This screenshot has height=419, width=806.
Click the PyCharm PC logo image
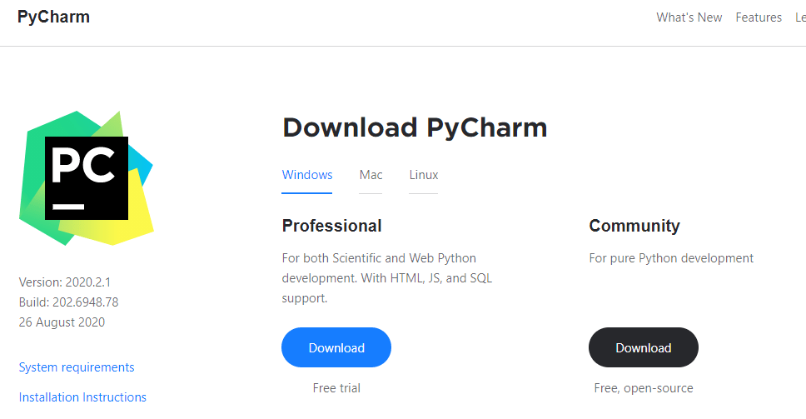point(87,177)
